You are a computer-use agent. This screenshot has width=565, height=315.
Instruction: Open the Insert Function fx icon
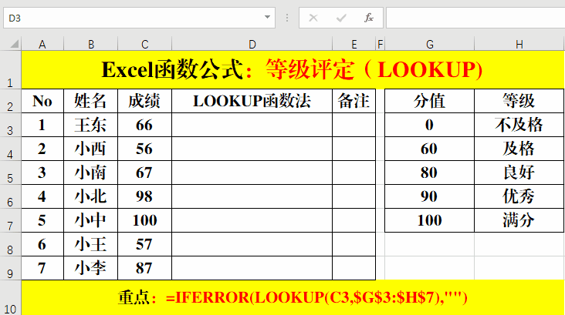(369, 18)
